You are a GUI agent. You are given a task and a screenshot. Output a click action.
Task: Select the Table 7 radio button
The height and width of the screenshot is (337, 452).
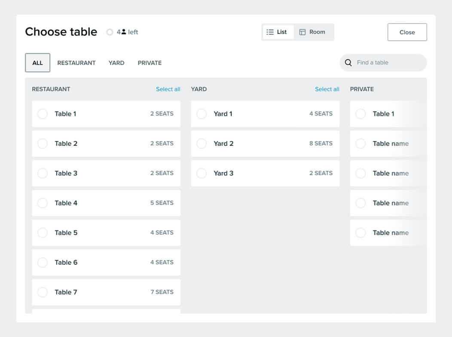tap(43, 292)
